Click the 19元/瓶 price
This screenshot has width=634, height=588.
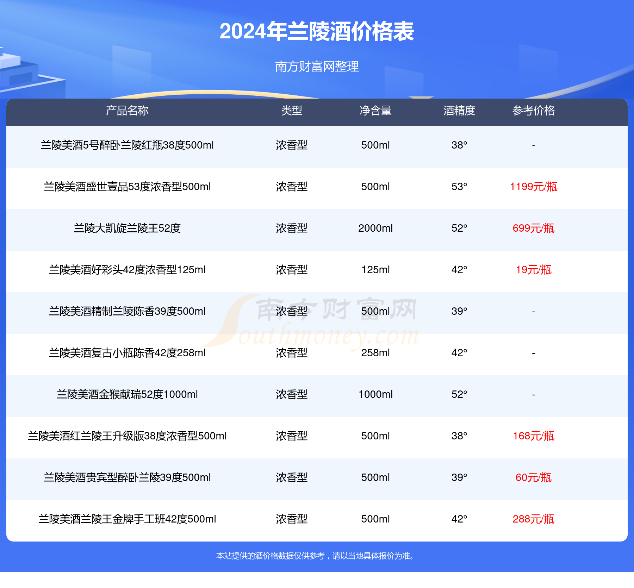534,270
